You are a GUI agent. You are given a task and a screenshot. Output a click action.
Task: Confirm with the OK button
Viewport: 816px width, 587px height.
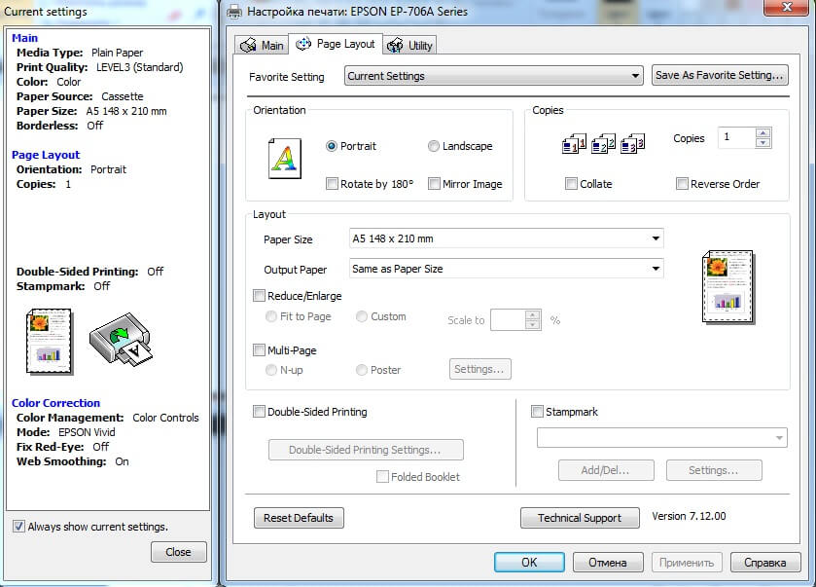pyautogui.click(x=529, y=563)
